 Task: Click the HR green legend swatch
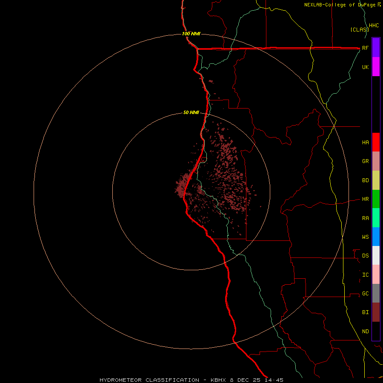click(376, 199)
